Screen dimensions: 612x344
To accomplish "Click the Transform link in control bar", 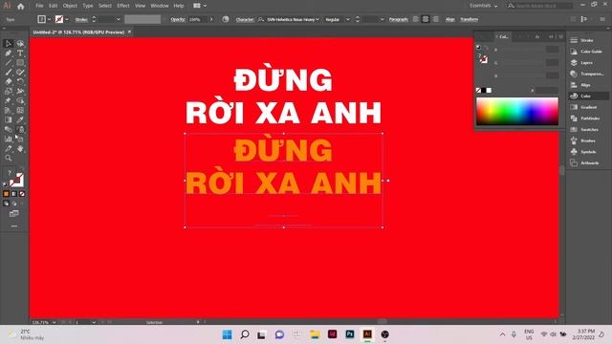I will point(470,19).
